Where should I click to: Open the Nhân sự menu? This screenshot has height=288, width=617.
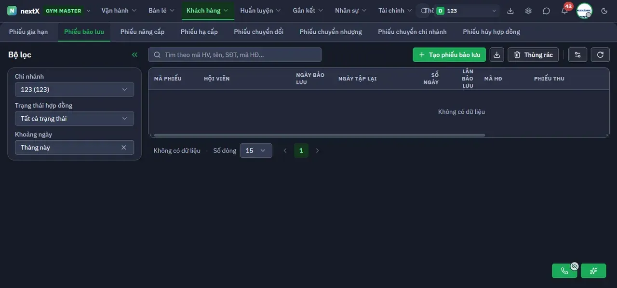(350, 11)
